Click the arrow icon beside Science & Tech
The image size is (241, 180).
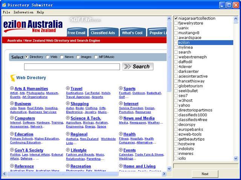coord(68,118)
